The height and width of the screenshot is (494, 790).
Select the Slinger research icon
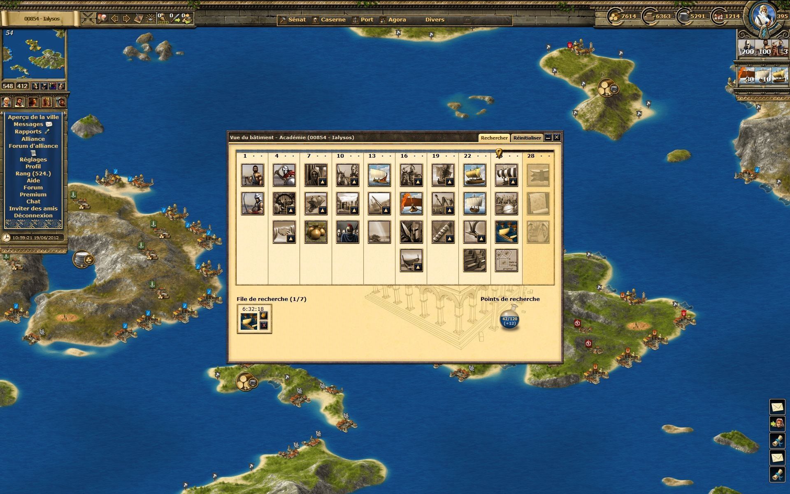[252, 175]
